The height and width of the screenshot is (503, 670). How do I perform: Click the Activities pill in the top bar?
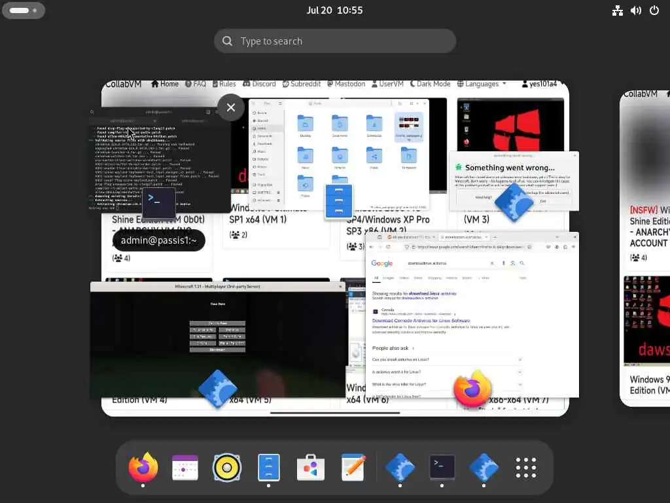click(x=24, y=10)
